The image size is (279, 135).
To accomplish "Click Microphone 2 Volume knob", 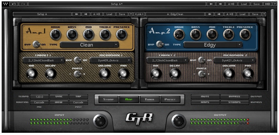I will pyautogui.click(x=229, y=74).
